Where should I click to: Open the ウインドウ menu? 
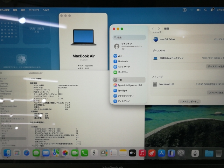point(34,10)
